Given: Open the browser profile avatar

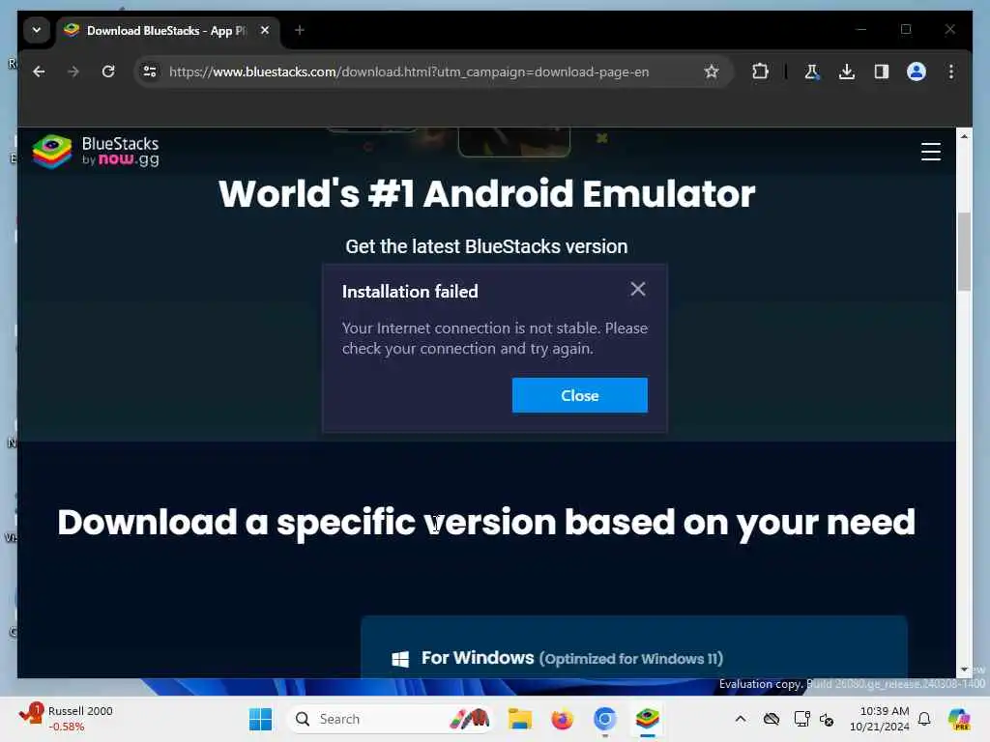Looking at the screenshot, I should (x=917, y=71).
